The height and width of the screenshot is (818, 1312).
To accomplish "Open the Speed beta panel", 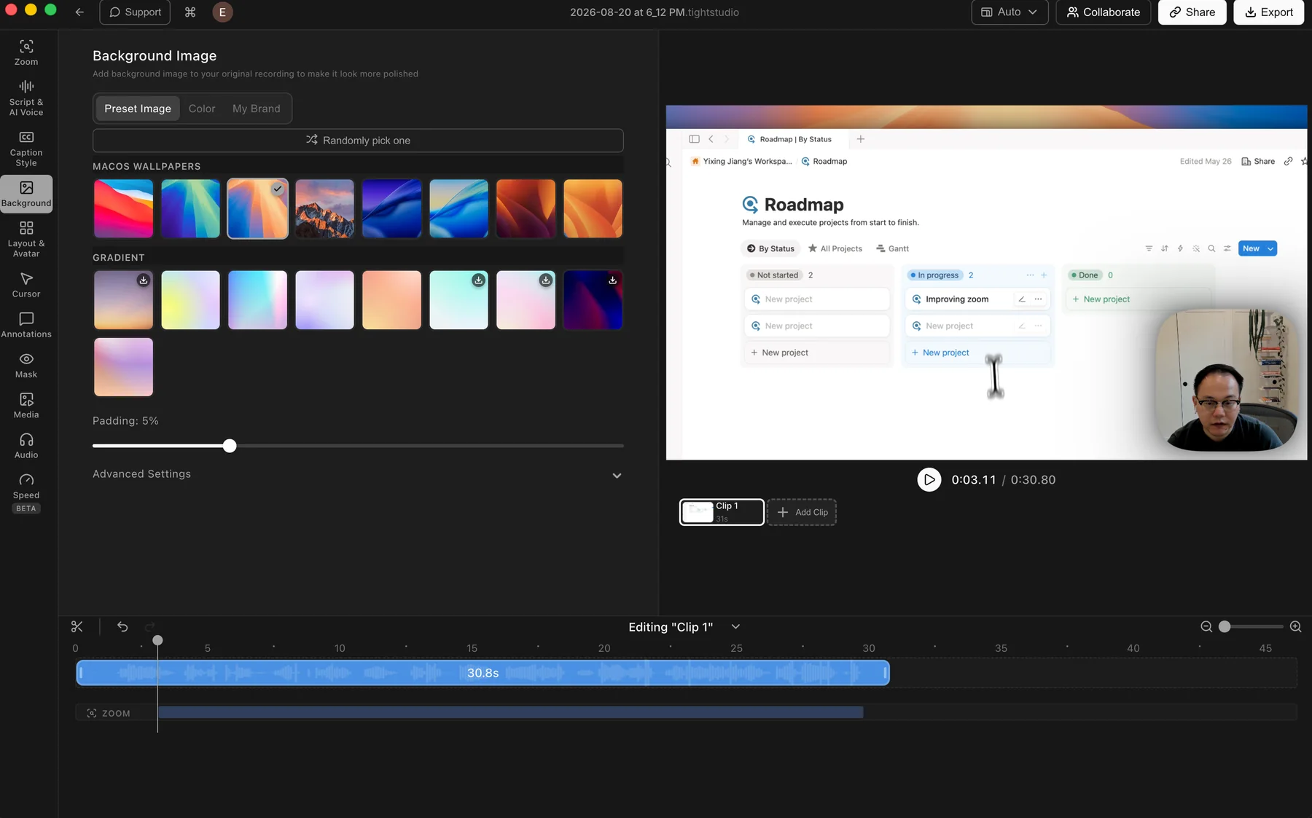I will tap(26, 492).
